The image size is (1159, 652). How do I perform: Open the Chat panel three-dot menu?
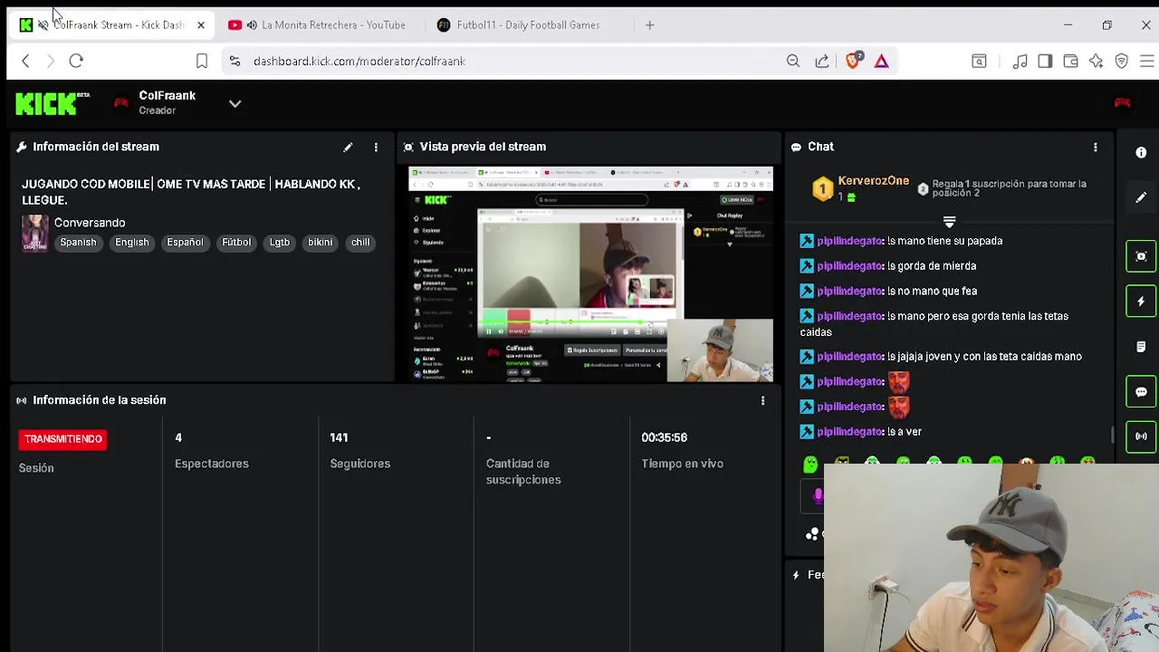tap(1096, 147)
